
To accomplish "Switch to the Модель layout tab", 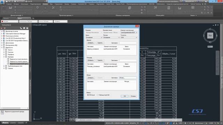I will pyautogui.click(x=5, y=123).
